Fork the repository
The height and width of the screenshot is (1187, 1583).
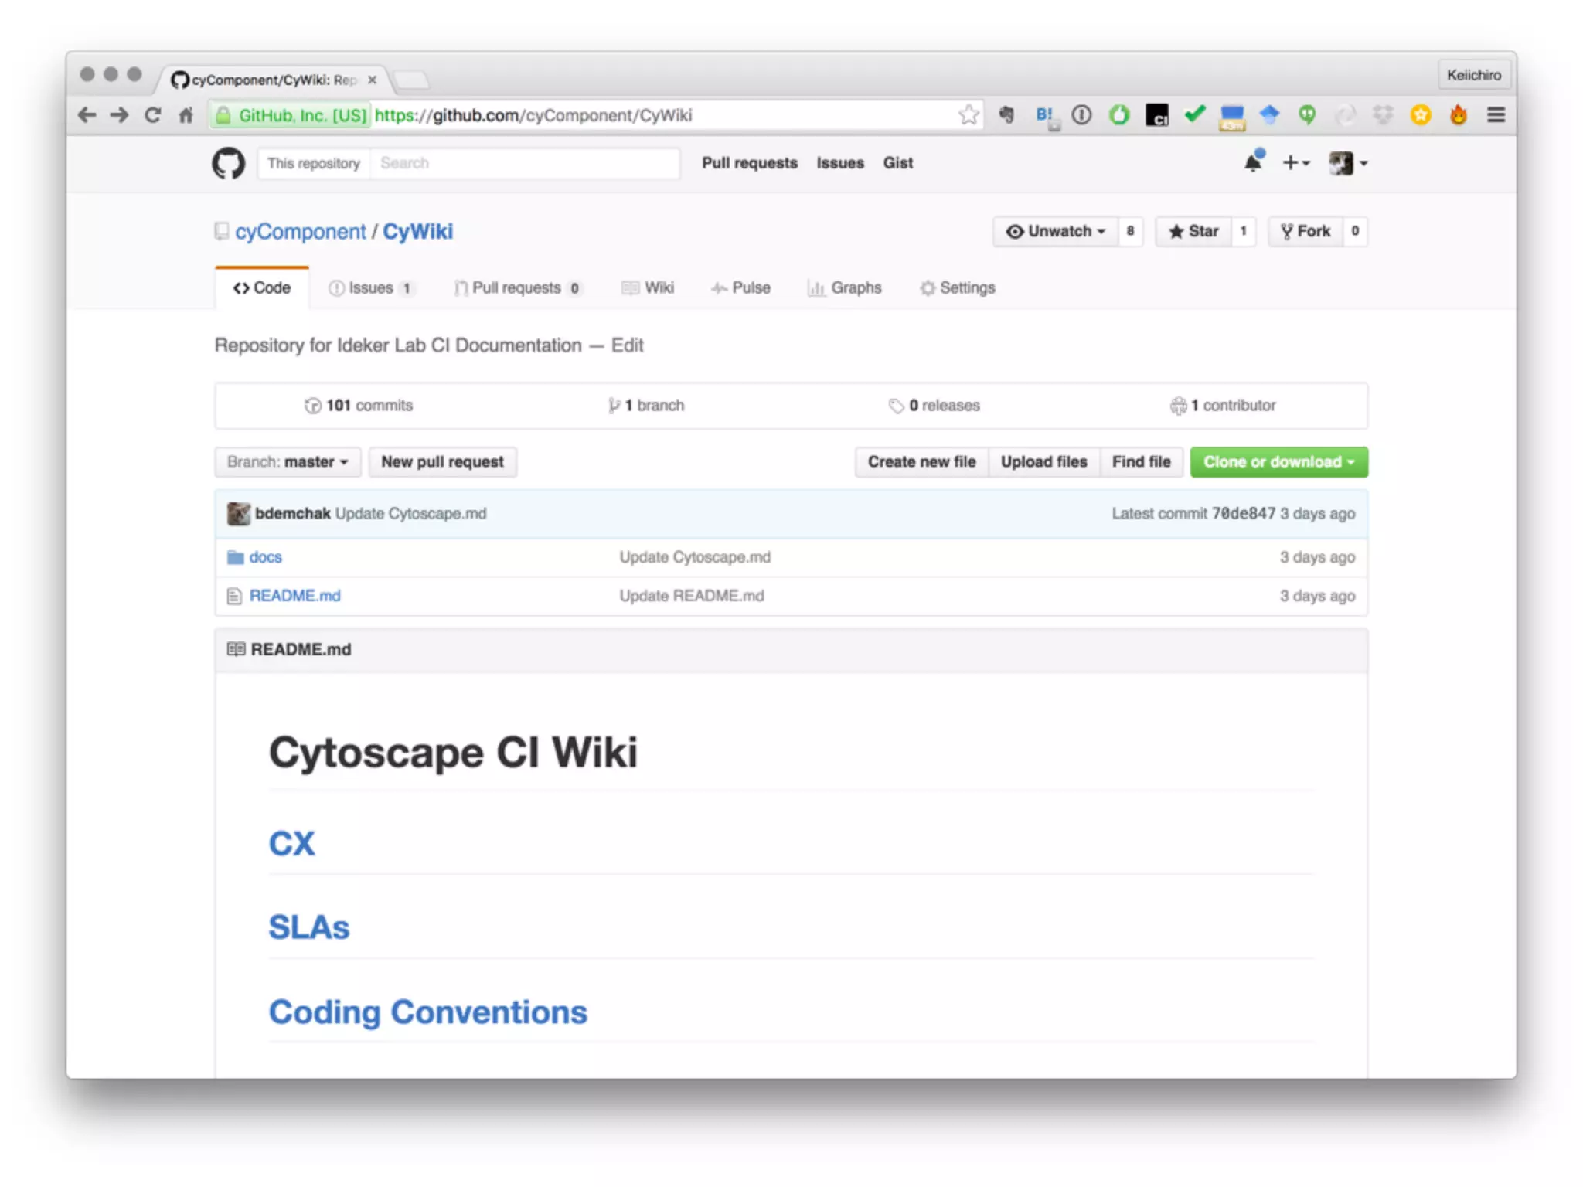click(x=1306, y=231)
